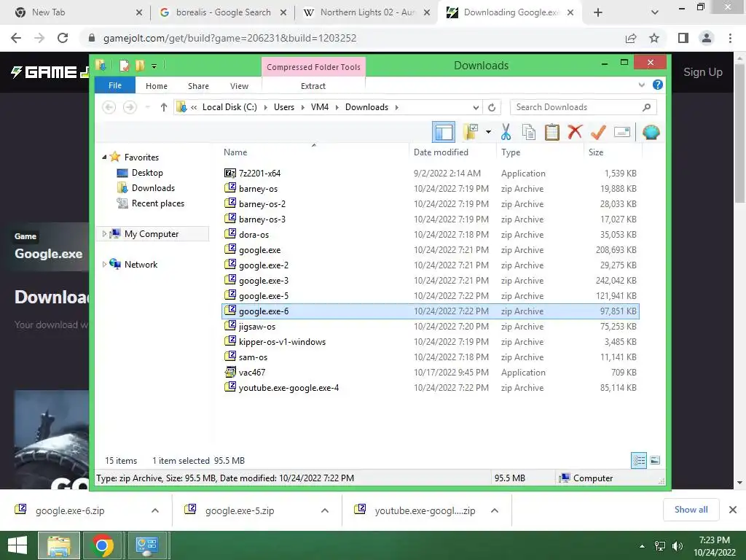Viewport: 746px width, 560px height.
Task: Click the Search Downloads field
Action: [x=584, y=107]
